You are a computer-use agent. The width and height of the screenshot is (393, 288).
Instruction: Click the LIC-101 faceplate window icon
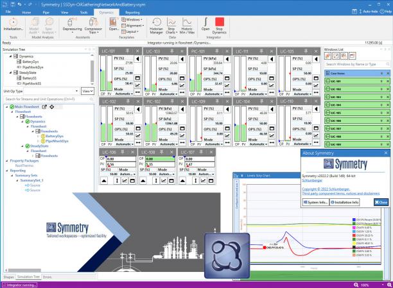point(137,78)
